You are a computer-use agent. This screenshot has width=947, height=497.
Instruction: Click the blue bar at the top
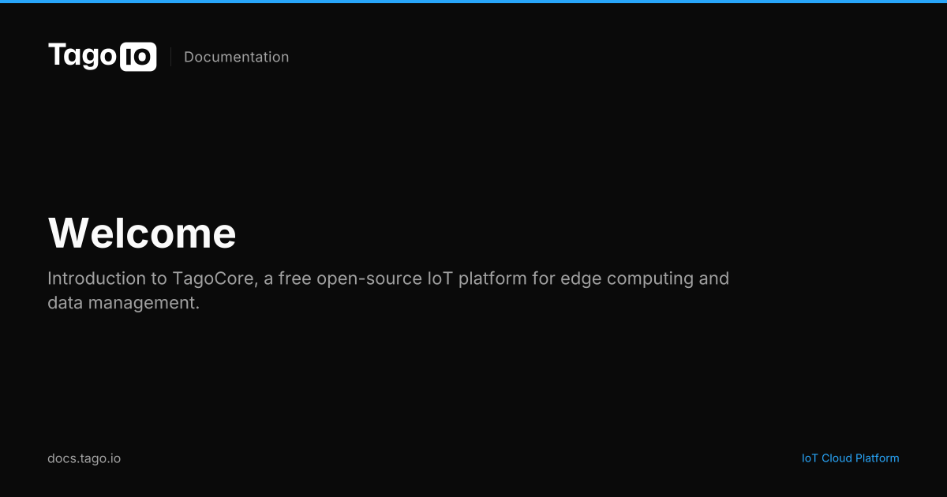[x=473, y=2]
